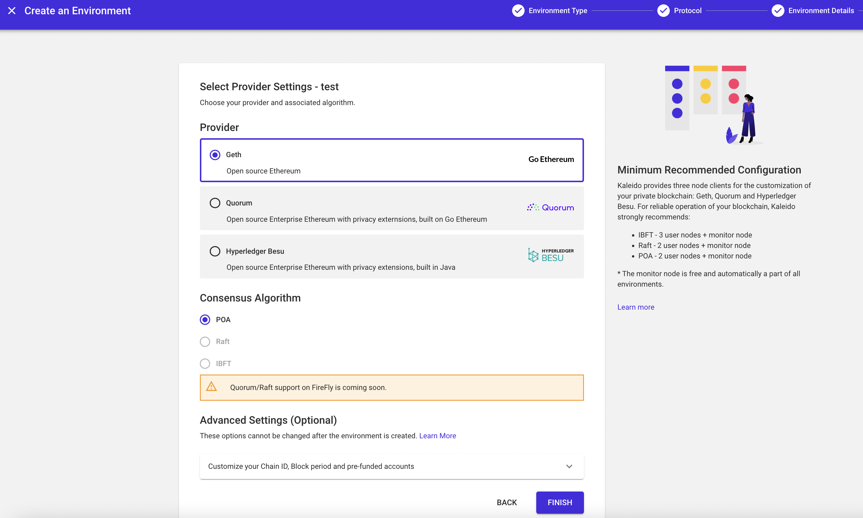Screen dimensions: 863x518
Task: Click the Protocol step checkmark icon
Action: pos(663,11)
